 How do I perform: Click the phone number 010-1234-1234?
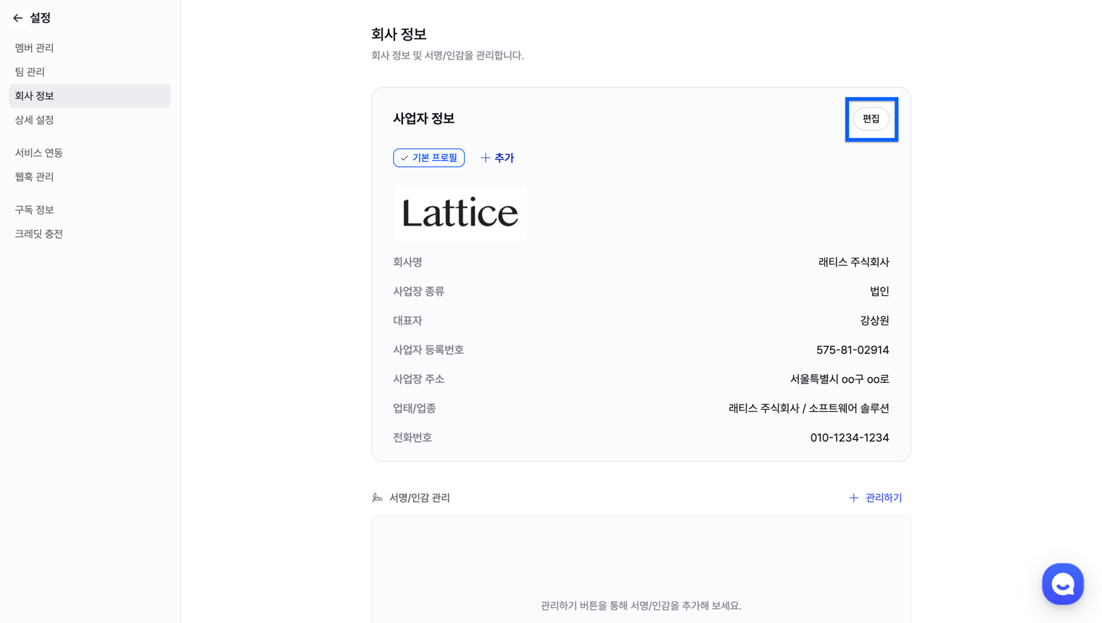tap(850, 437)
